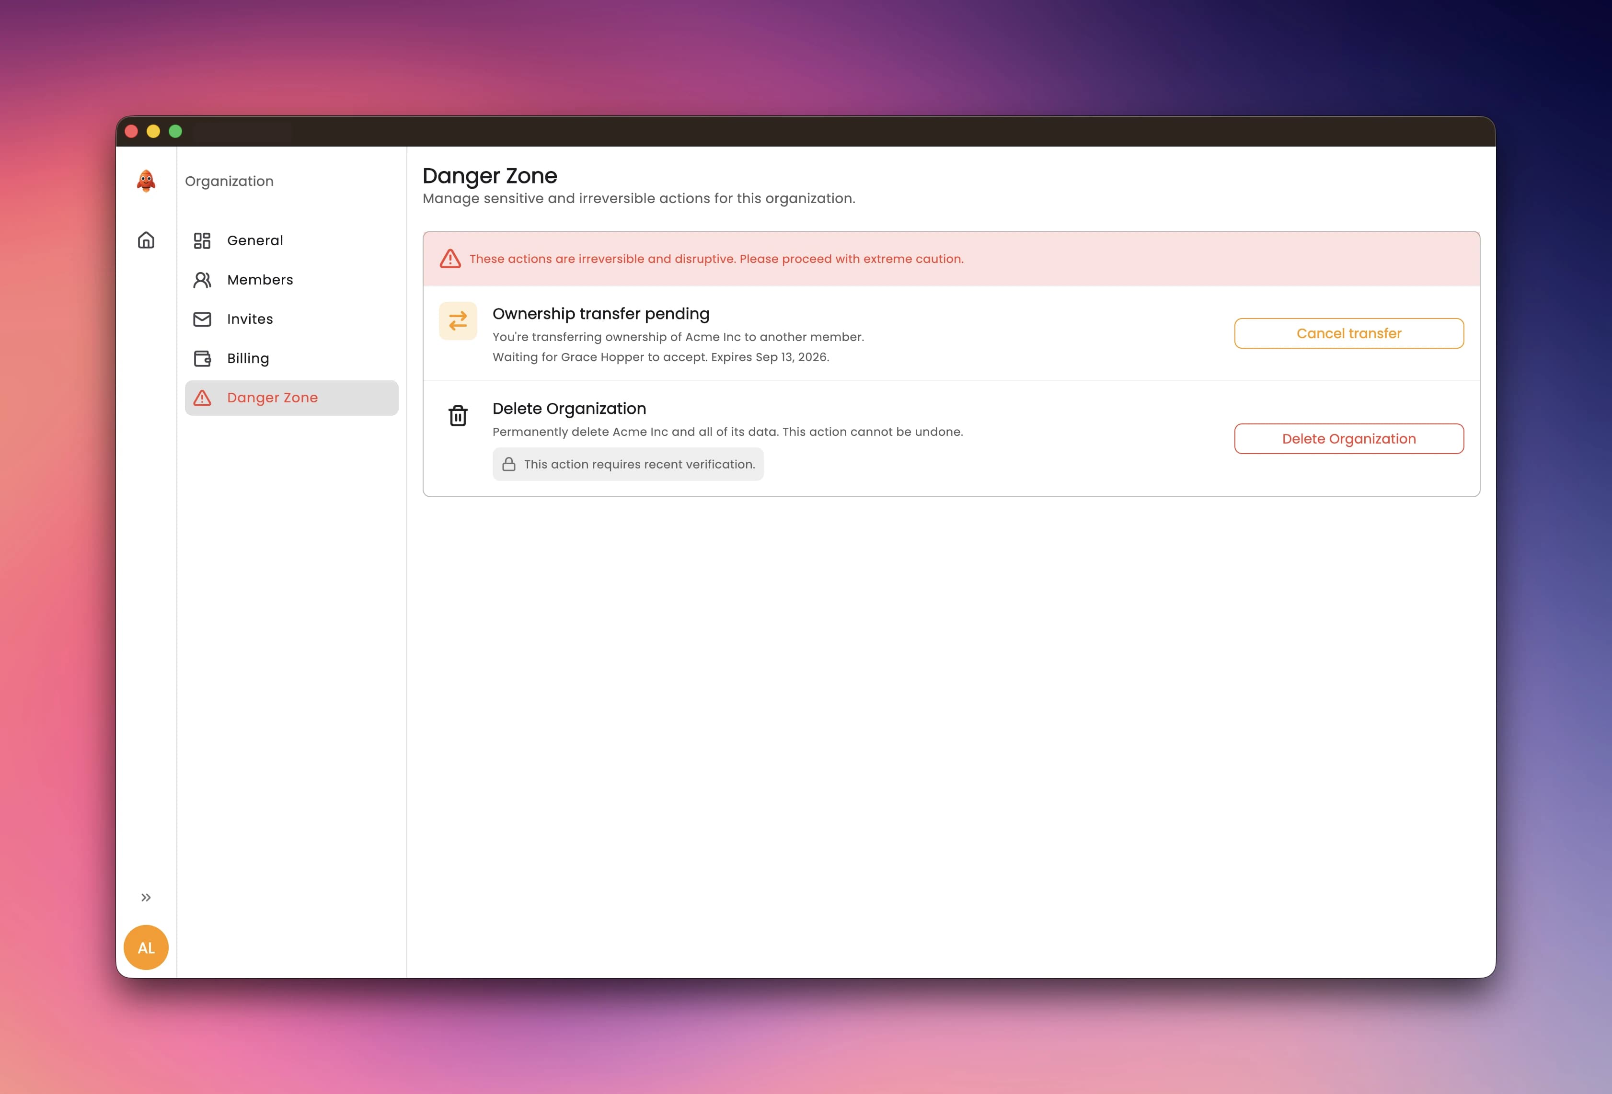Close the window with red button
The height and width of the screenshot is (1094, 1612).
pyautogui.click(x=131, y=131)
